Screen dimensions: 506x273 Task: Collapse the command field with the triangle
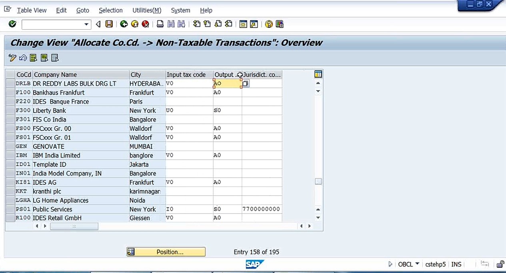(98, 24)
